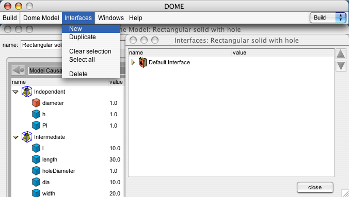Image resolution: width=349 pixels, height=197 pixels.
Task: Choose New from the Interfaces menu
Action: coord(91,29)
